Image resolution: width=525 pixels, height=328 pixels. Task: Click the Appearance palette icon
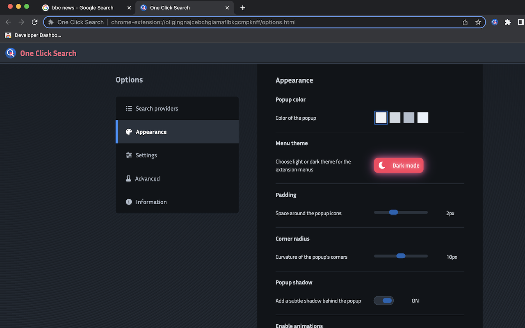(x=129, y=132)
